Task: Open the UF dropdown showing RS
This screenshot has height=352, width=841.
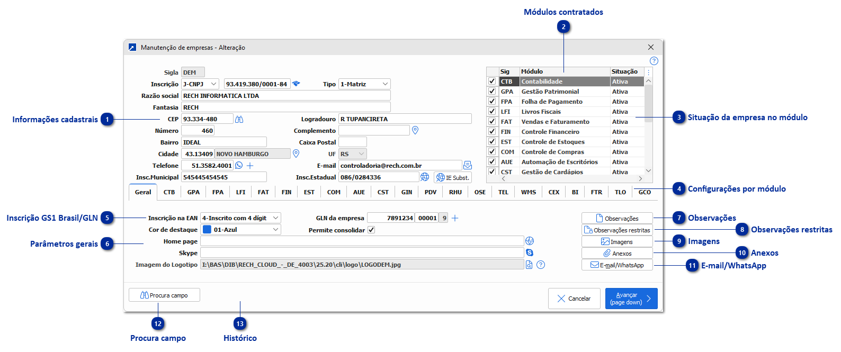Action: click(x=353, y=154)
